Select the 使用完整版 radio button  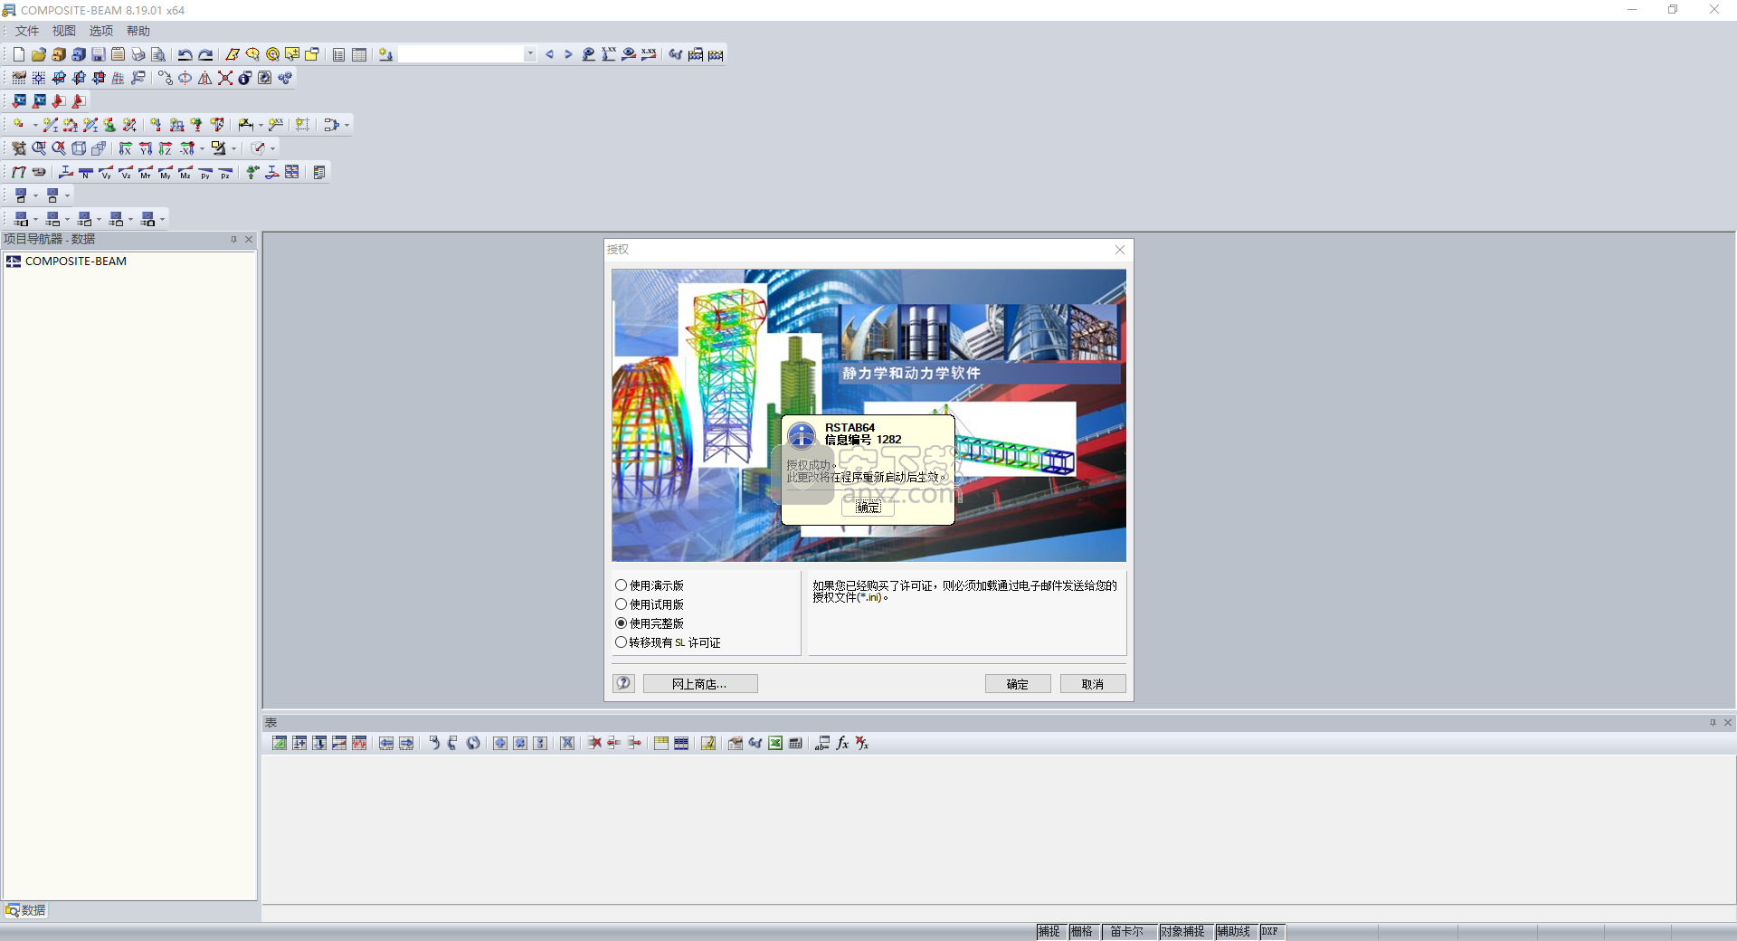tap(621, 623)
